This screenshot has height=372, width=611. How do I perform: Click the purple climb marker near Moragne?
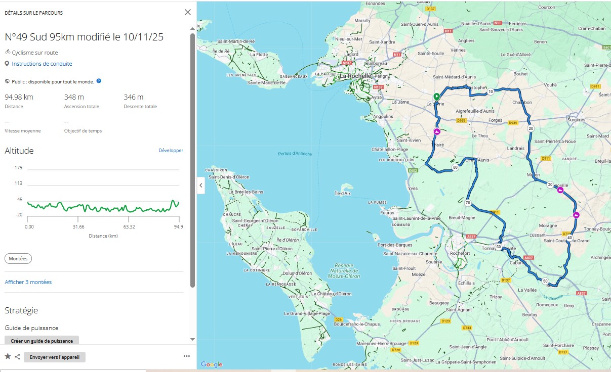tap(576, 215)
